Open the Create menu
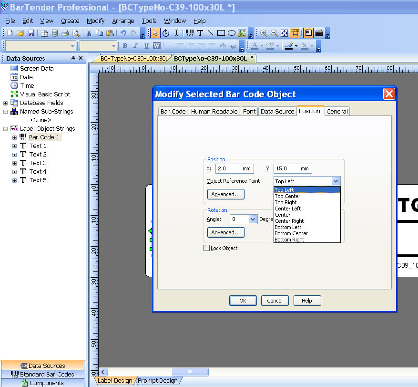This screenshot has height=387, width=418. pyautogui.click(x=70, y=21)
